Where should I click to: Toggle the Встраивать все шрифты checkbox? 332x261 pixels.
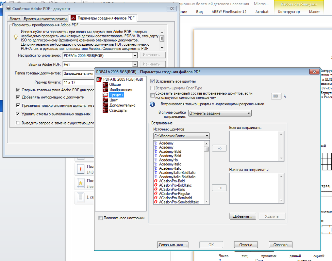(152, 81)
